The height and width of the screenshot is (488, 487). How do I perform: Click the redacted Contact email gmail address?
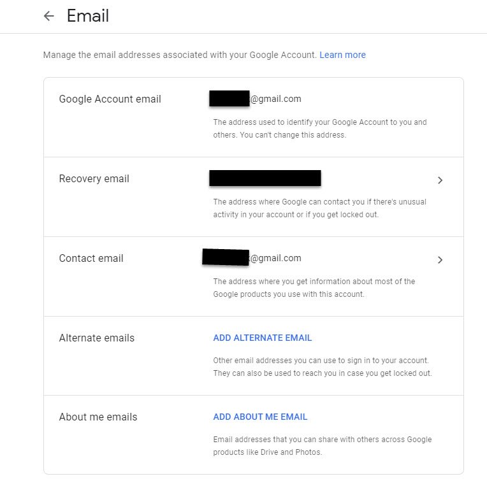pos(252,258)
